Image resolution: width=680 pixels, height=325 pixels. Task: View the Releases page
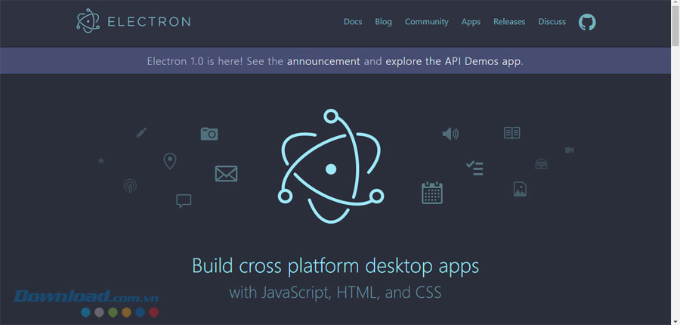[x=509, y=22]
